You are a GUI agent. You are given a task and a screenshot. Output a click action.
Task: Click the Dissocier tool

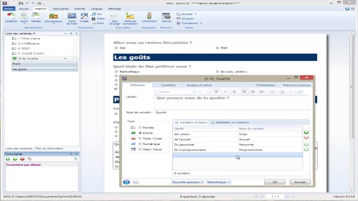[x=185, y=18]
